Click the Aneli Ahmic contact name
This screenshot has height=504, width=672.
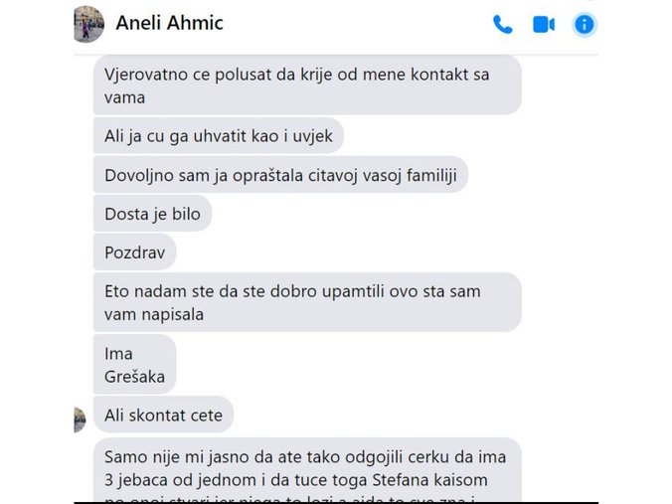click(169, 23)
